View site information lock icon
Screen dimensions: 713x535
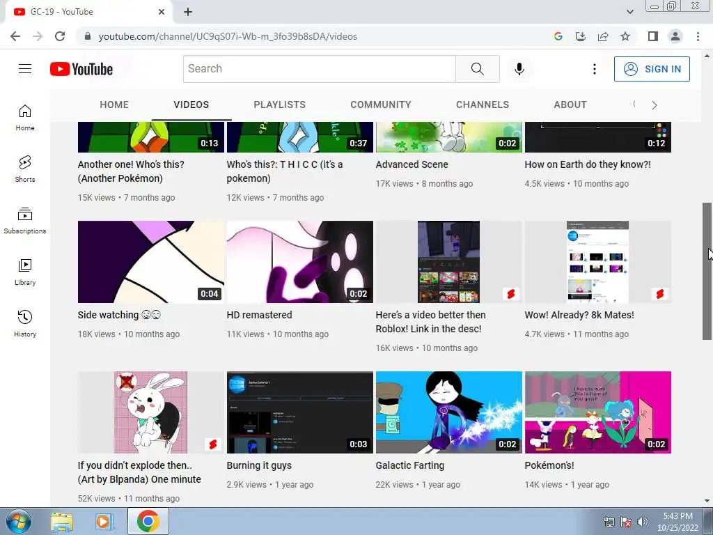(88, 36)
